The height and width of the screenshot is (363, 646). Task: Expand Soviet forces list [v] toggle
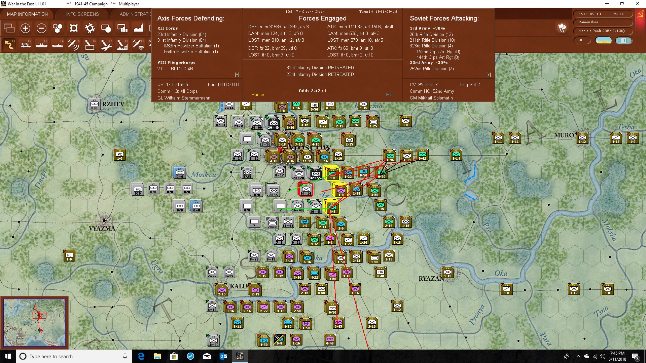489,75
